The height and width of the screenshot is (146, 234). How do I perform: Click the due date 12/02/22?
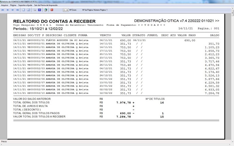pyautogui.click(x=106, y=93)
